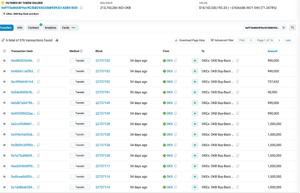Screen dimensions: 300x193
Task: Click the Page 1 of 16 indicator
Action: point(265,40)
